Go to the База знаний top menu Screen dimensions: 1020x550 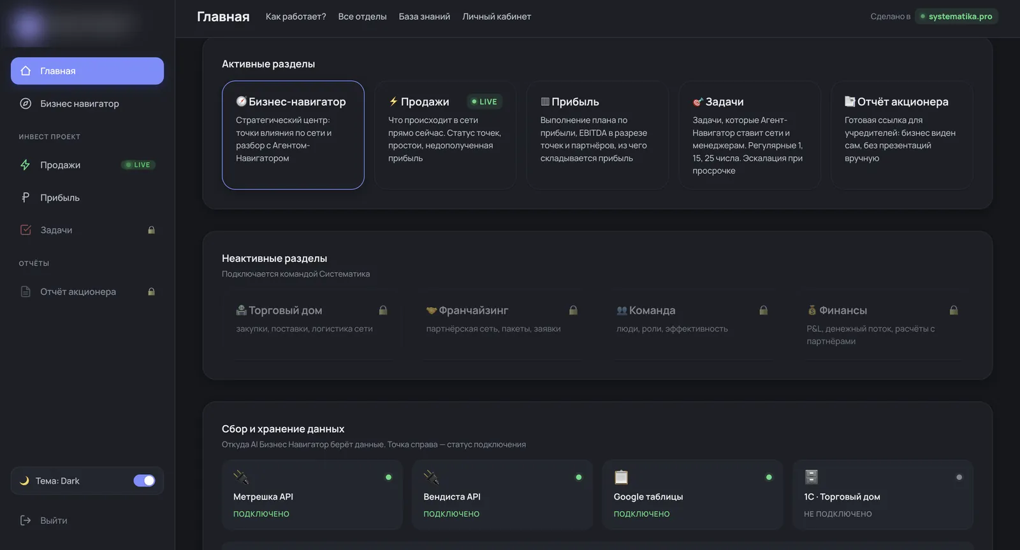pyautogui.click(x=425, y=17)
